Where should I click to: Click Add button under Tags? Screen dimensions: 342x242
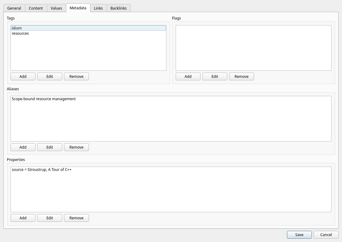coord(23,76)
